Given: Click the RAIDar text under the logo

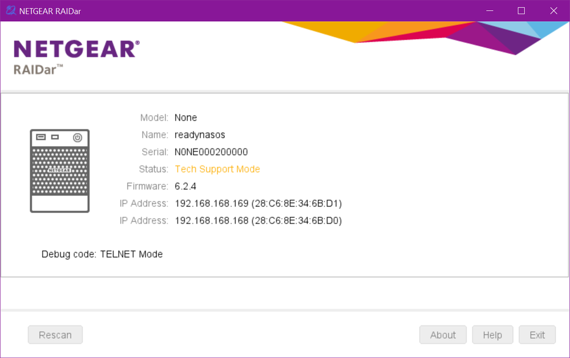Looking at the screenshot, I should pos(38,70).
